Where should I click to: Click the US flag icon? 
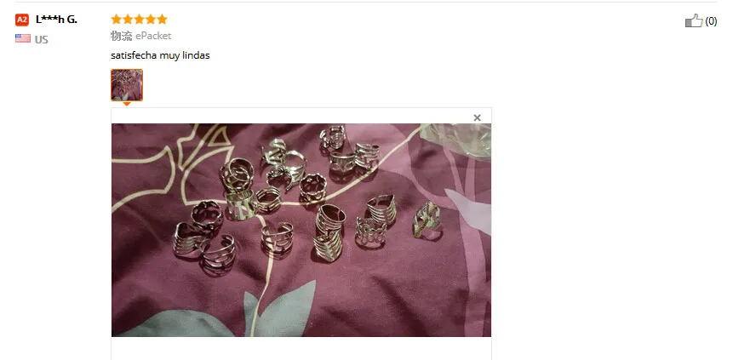pos(22,38)
